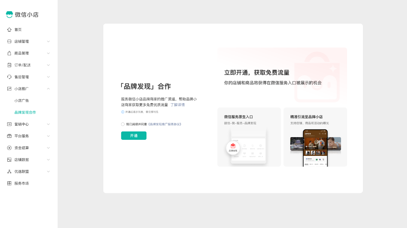Click the 订单/配送 clipboard icon
Image resolution: width=407 pixels, height=228 pixels.
tap(9, 65)
